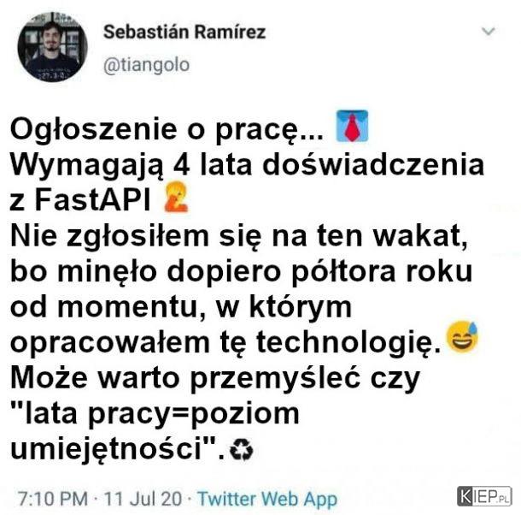Open Sebastián Ramírez's profile picture

tap(52, 47)
